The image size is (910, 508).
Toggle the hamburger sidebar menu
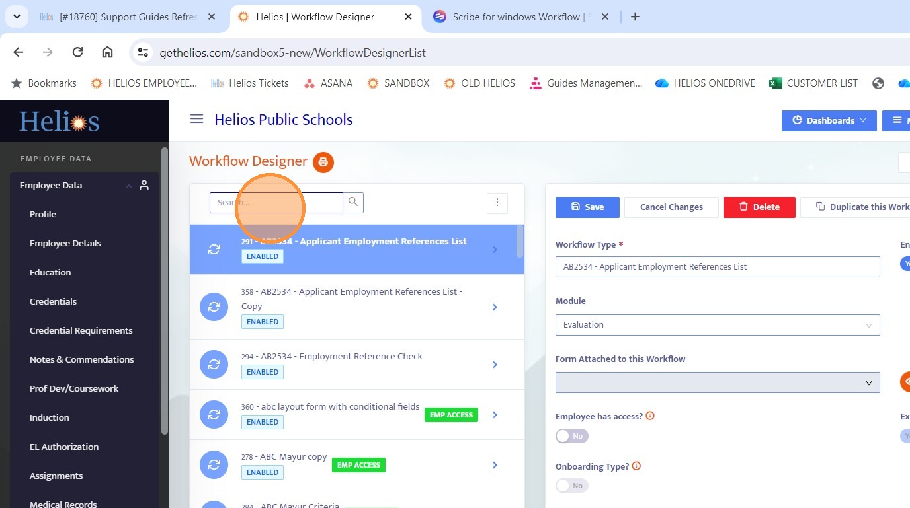coord(196,119)
